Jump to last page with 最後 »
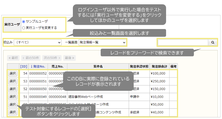Viewport: 222px width, 119px height. (70, 58)
